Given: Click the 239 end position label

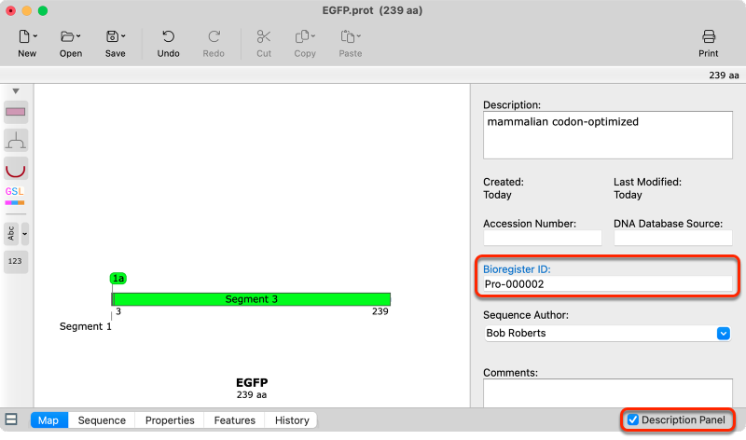Looking at the screenshot, I should pyautogui.click(x=380, y=311).
